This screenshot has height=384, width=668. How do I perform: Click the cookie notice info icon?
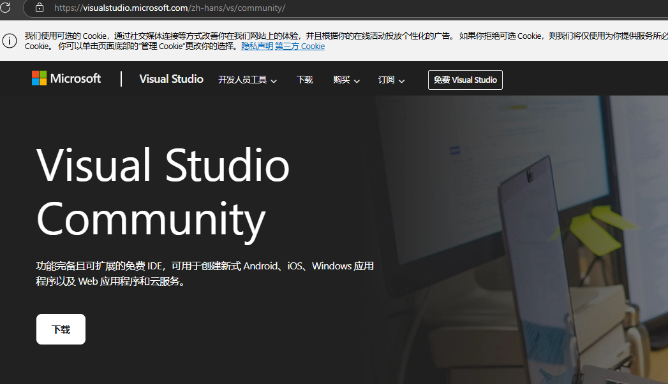pos(10,41)
